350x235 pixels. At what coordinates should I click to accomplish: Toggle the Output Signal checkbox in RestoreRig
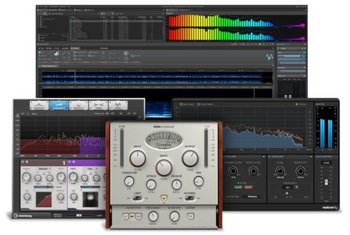198,104
